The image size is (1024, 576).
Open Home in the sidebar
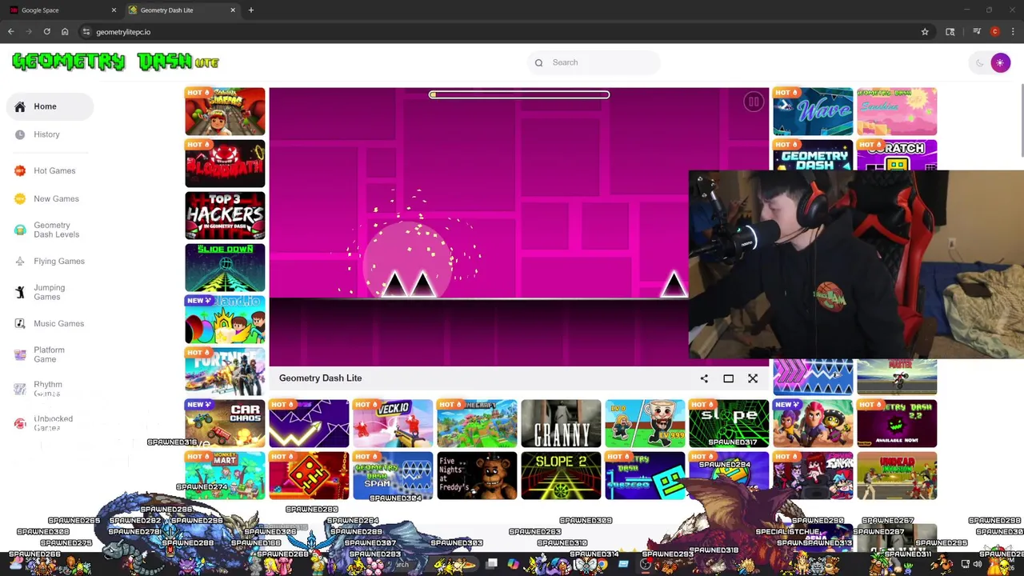tap(50, 106)
